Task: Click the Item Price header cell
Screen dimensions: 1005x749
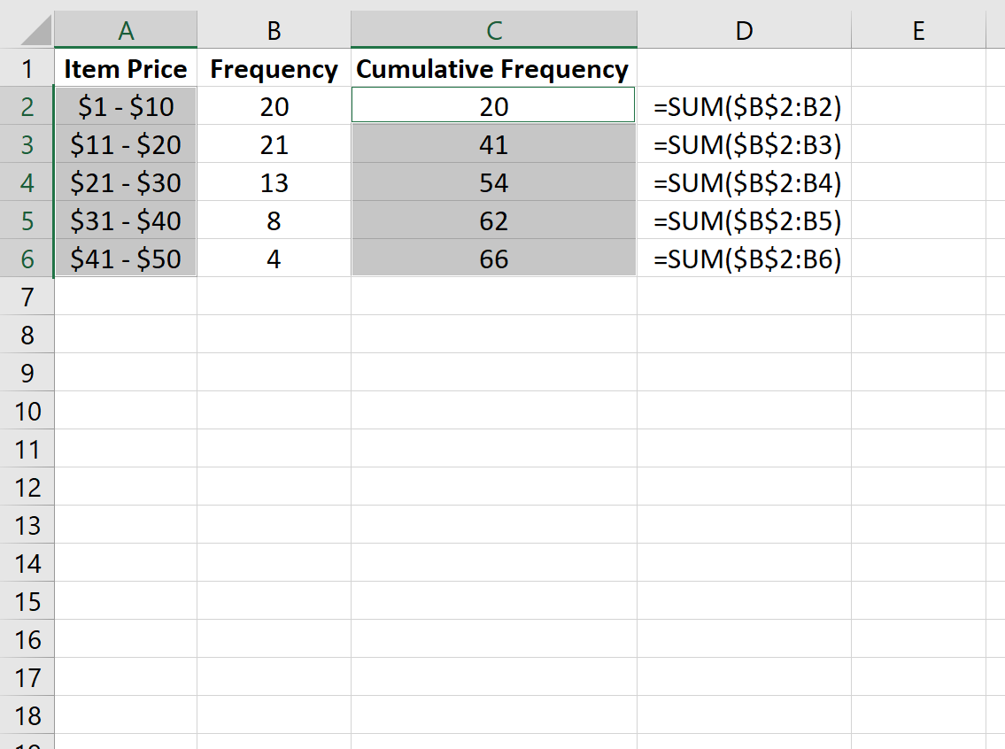Action: (x=126, y=69)
